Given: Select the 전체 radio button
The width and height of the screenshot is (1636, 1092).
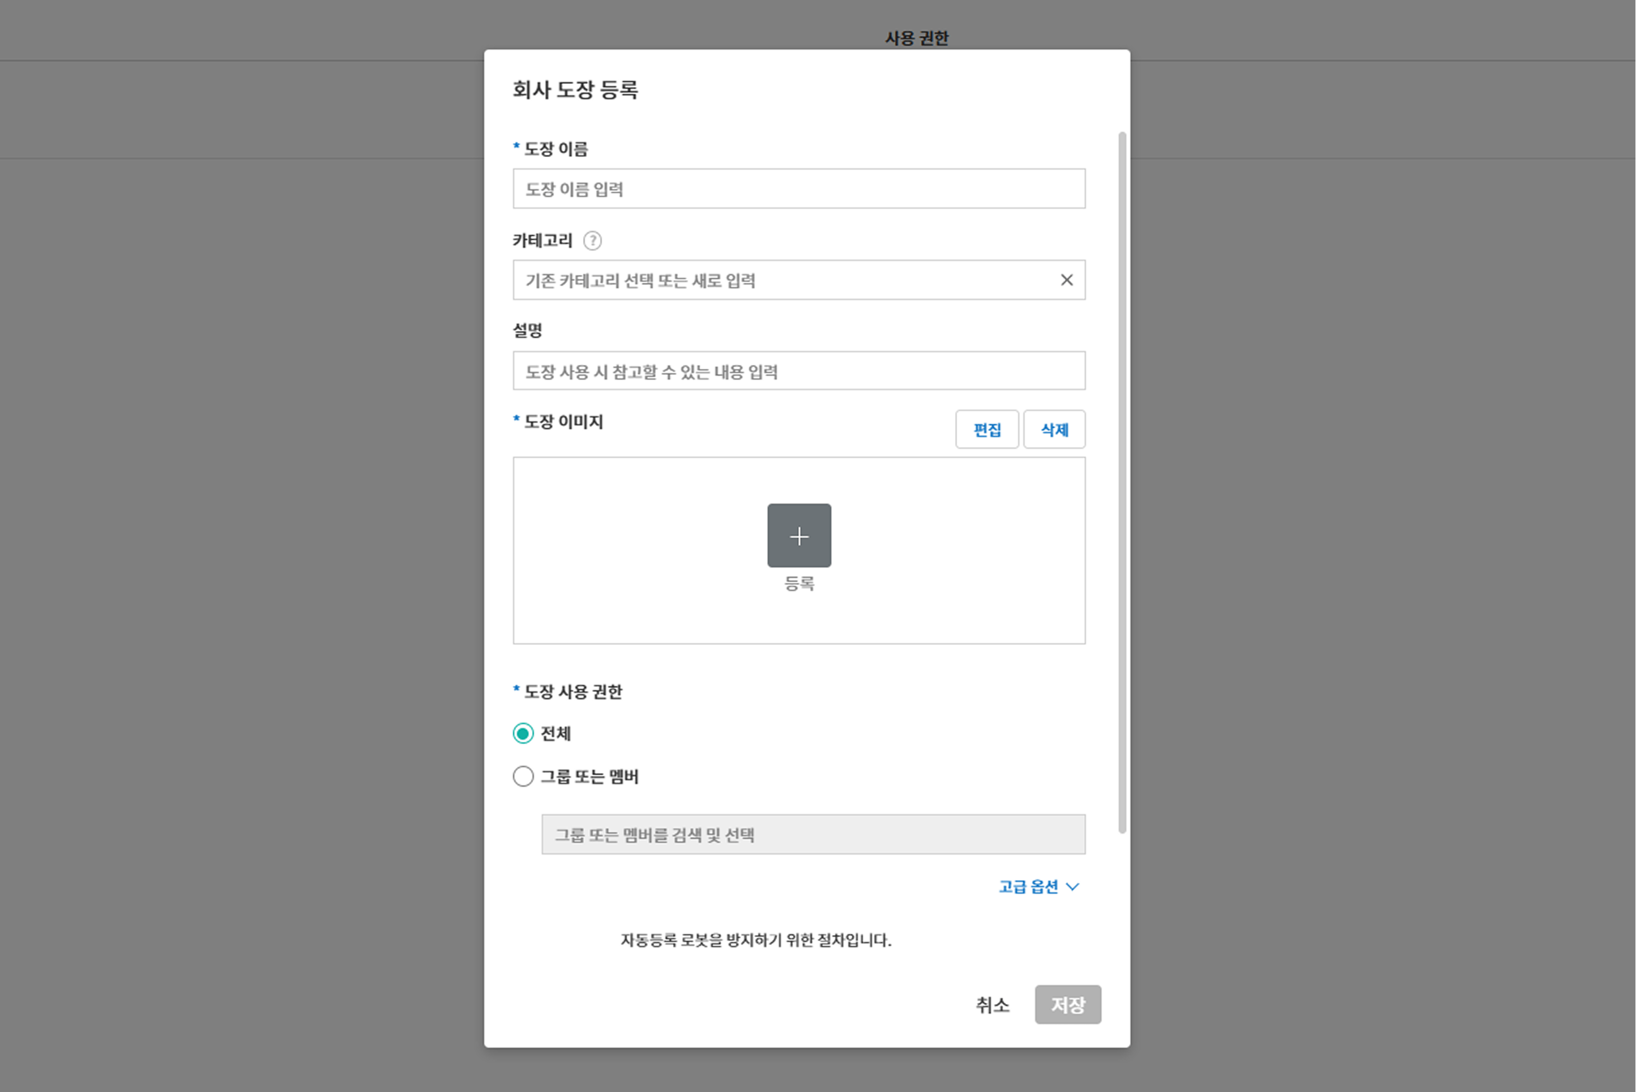Looking at the screenshot, I should (523, 733).
